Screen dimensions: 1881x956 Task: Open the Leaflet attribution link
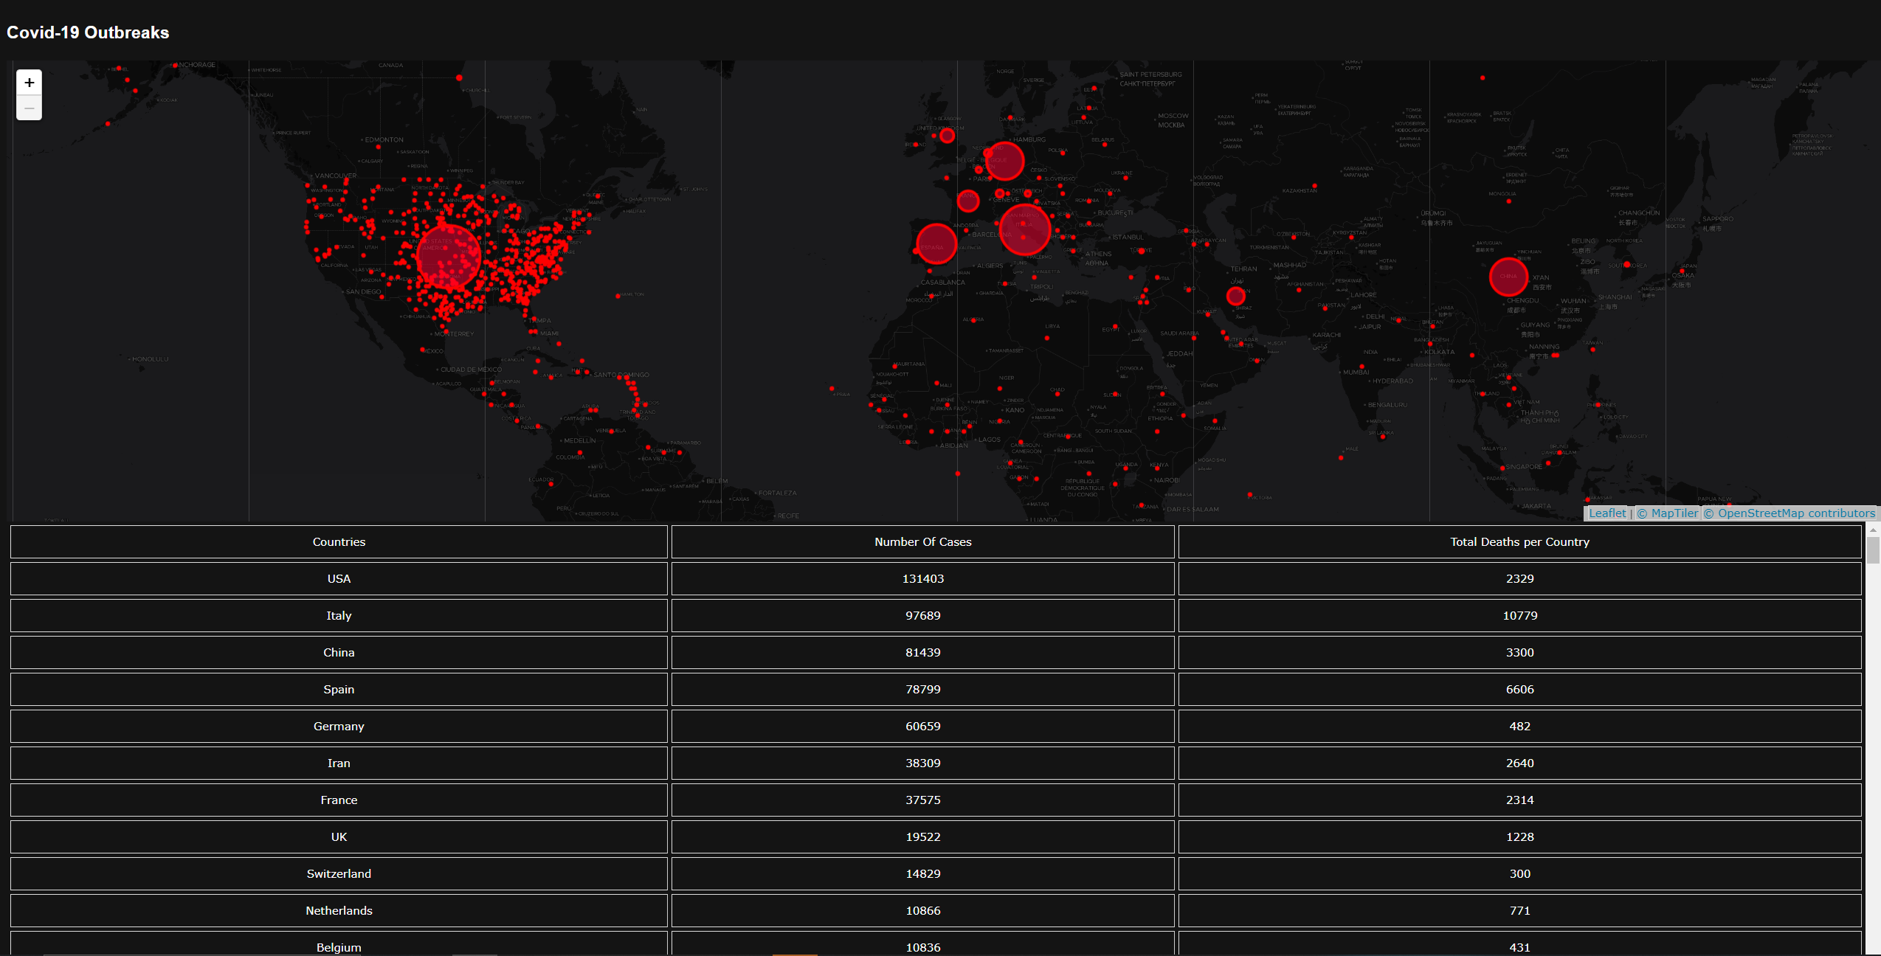[x=1606, y=513]
